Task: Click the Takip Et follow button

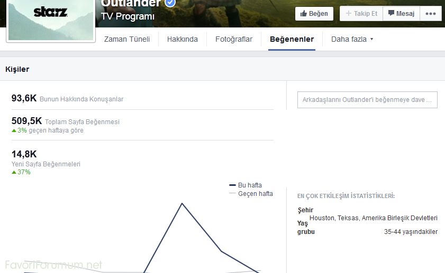Action: pos(361,13)
